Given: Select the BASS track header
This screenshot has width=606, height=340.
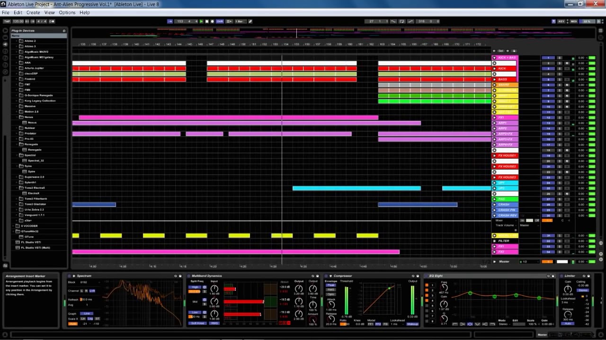Looking at the screenshot, I should (505, 79).
